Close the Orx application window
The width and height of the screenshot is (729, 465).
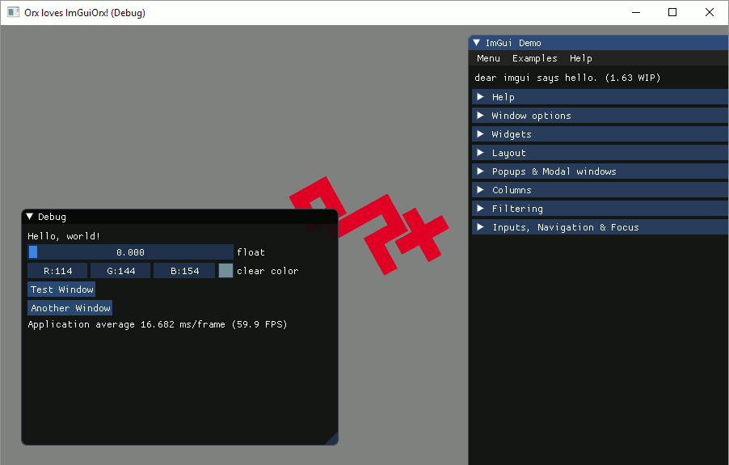click(x=710, y=13)
